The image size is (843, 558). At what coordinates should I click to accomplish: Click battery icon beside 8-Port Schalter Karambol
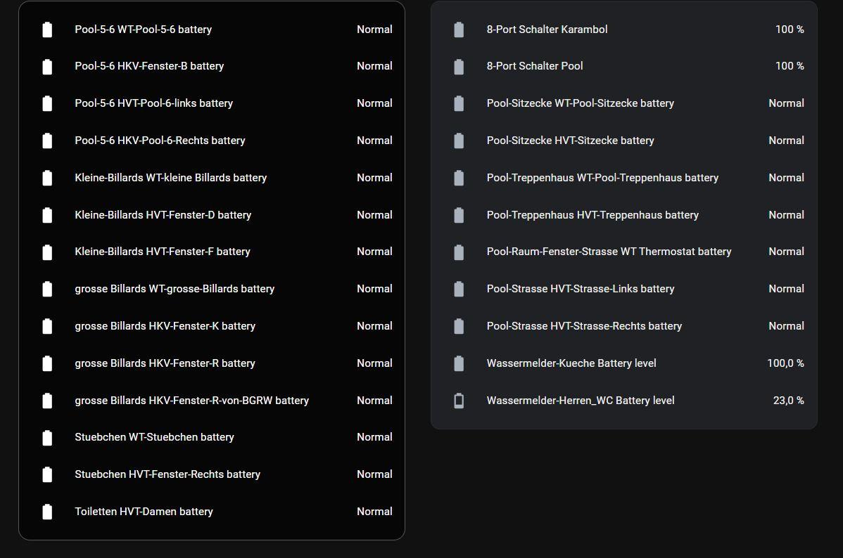point(459,30)
